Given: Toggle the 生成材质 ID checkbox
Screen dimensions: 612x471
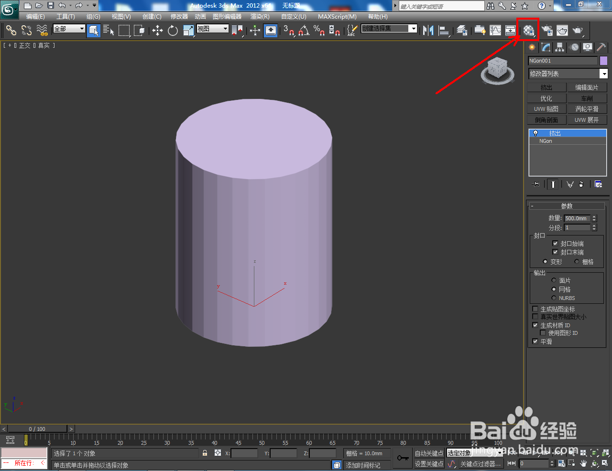Looking at the screenshot, I should pos(535,325).
